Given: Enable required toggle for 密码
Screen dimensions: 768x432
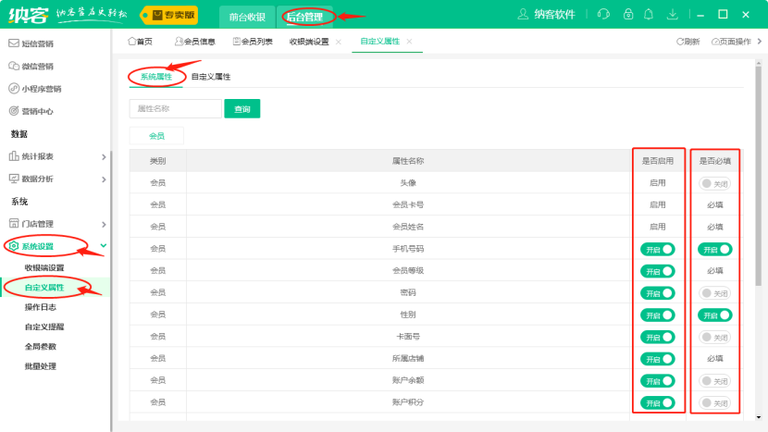Looking at the screenshot, I should pos(715,292).
